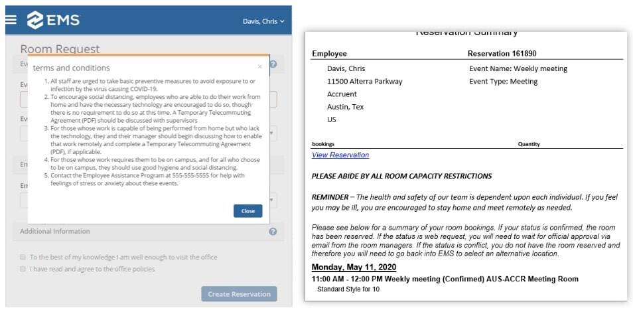Viewport: 633px width, 314px height.
Task: Click input field edge right of dialog
Action: click(273, 100)
